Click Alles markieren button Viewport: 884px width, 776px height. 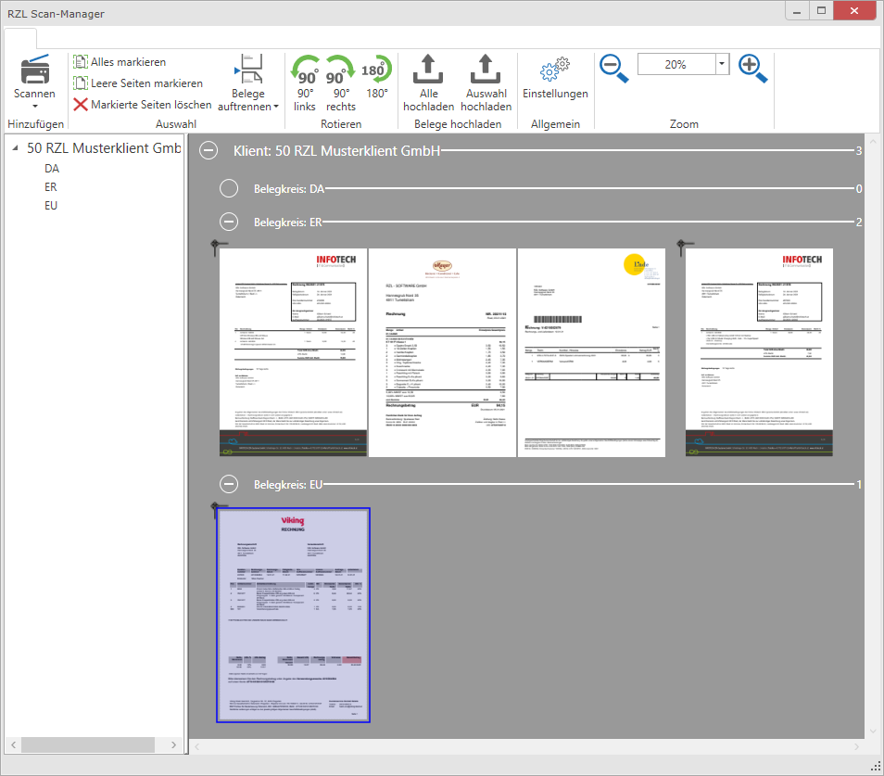[x=120, y=62]
